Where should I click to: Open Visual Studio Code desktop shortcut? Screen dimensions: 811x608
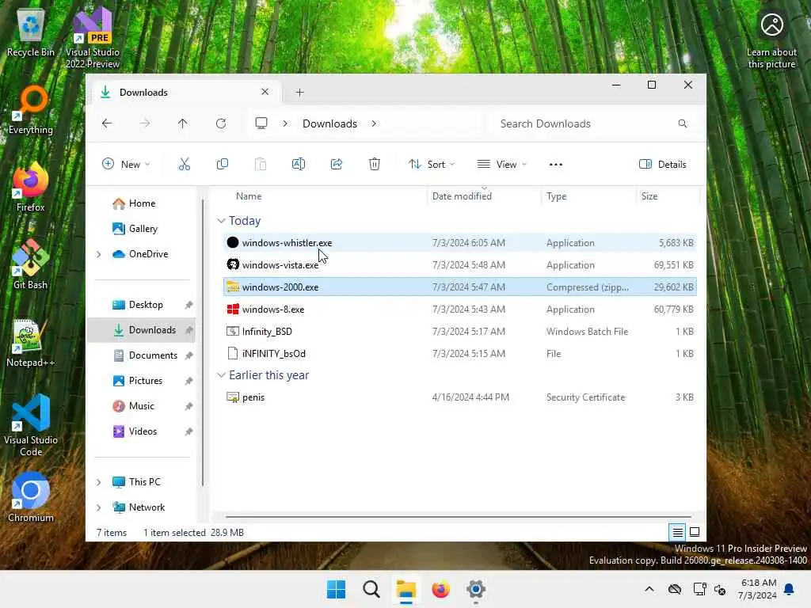31,425
